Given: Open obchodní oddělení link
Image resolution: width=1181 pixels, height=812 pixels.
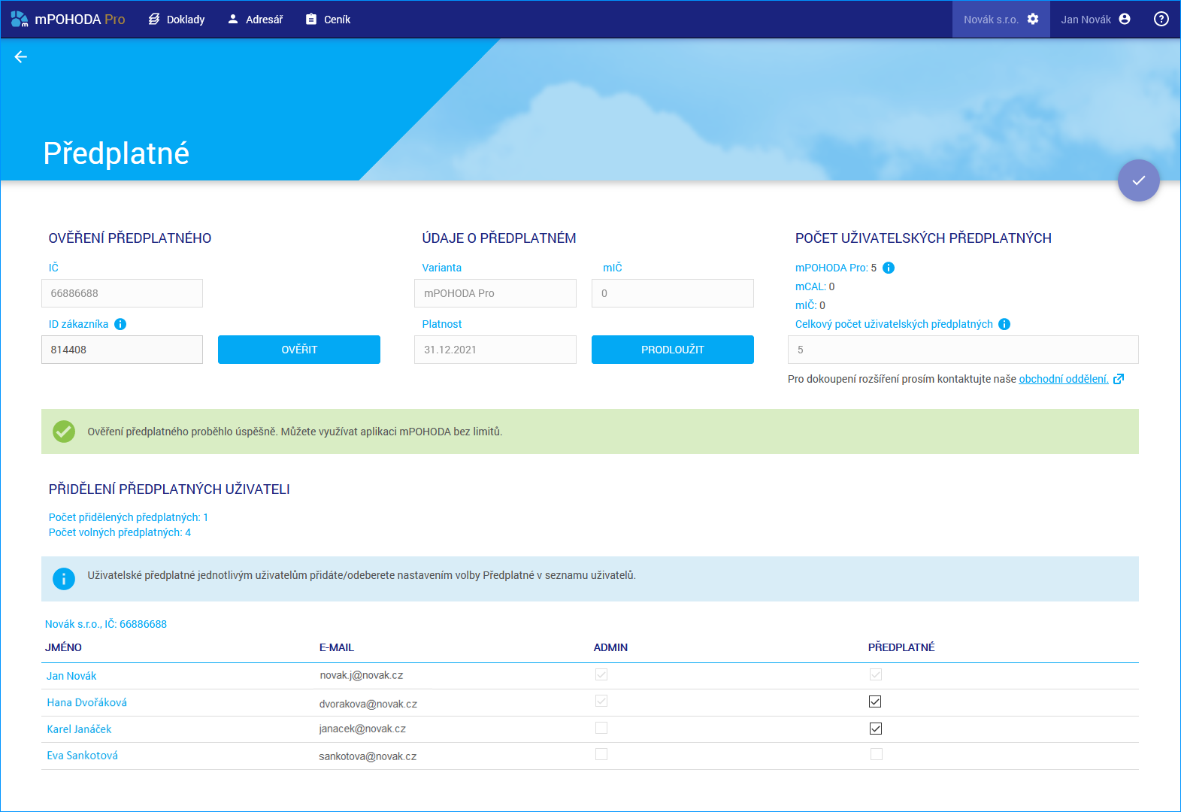Looking at the screenshot, I should coord(1063,379).
